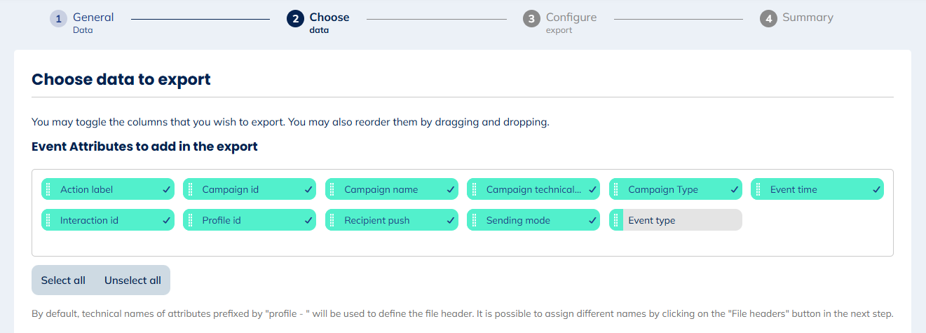This screenshot has height=333, width=926.
Task: Click drag handle on Campaign id chip
Action: [189, 189]
